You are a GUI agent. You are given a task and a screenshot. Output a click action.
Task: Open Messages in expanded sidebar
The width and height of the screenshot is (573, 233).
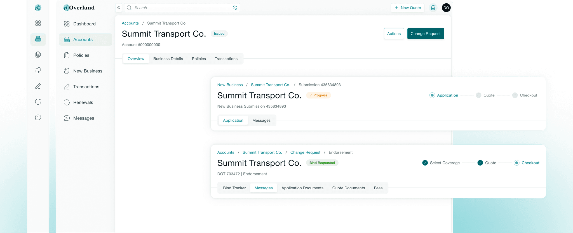85,118
